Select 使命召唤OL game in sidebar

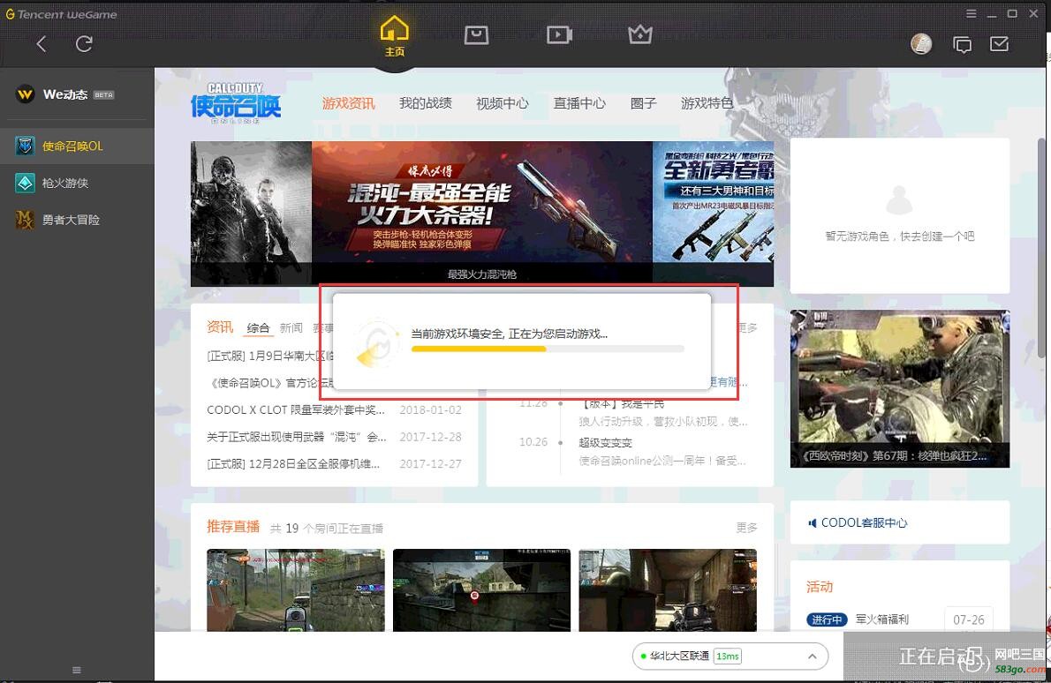(x=77, y=146)
